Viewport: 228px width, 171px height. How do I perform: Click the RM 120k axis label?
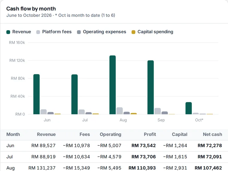[17, 60]
